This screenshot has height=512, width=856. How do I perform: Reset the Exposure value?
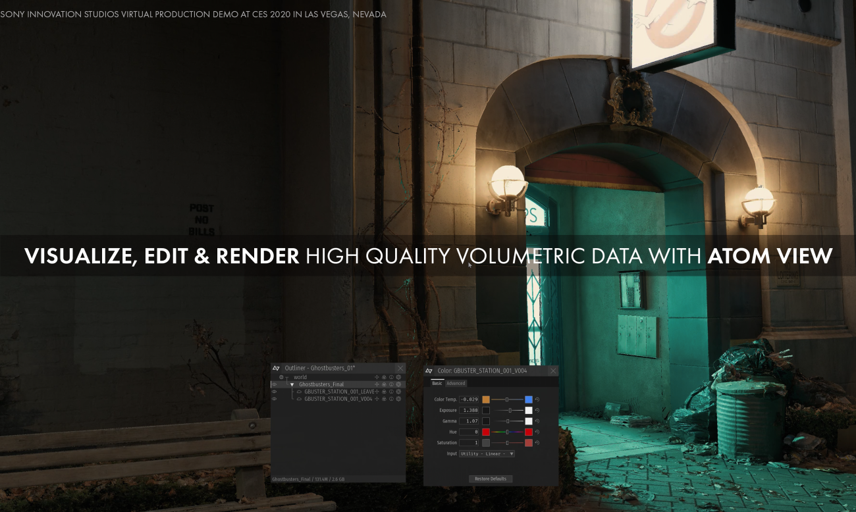tap(537, 410)
